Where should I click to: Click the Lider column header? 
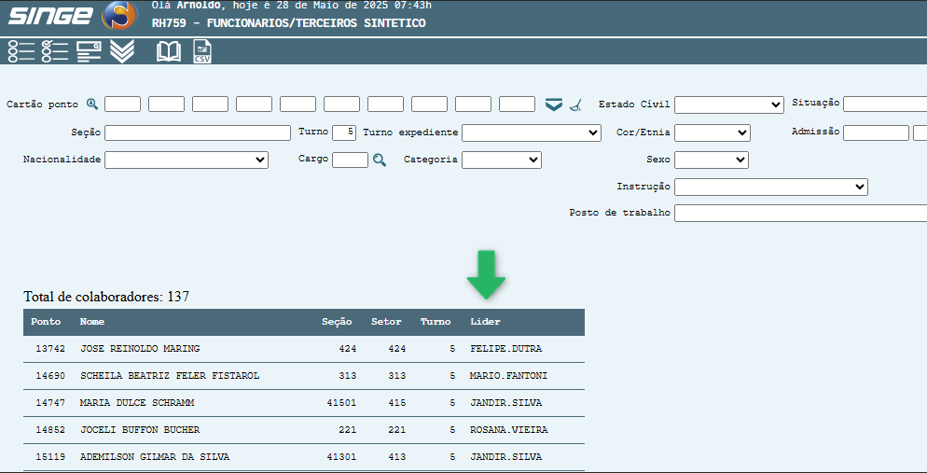point(485,322)
